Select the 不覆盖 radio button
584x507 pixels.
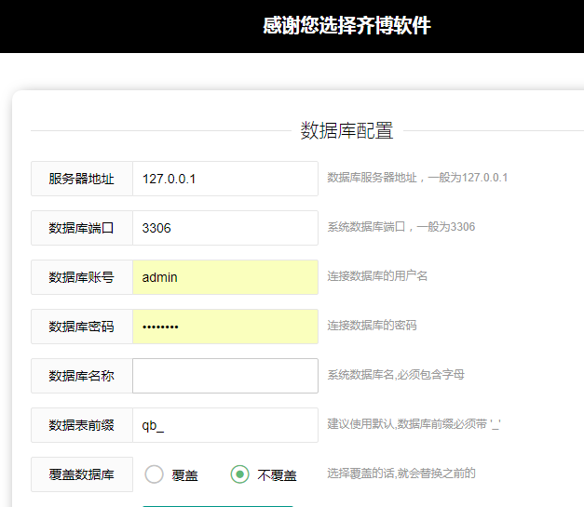click(240, 474)
